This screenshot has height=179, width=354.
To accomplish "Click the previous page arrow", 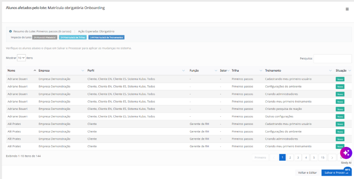I will (274, 157).
